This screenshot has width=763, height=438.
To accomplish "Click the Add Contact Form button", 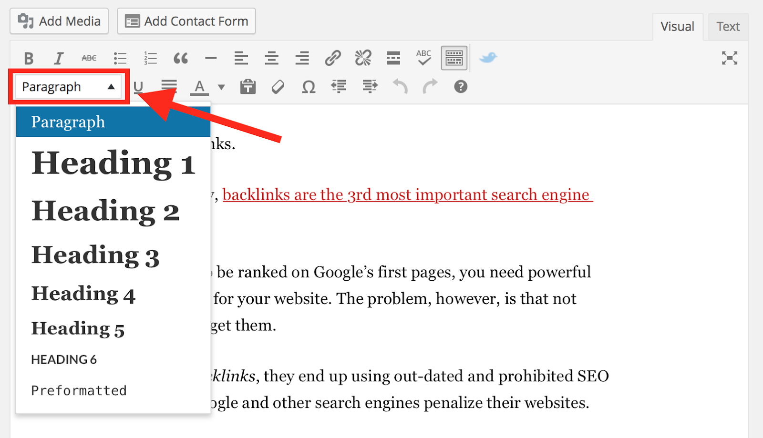I will pyautogui.click(x=186, y=21).
